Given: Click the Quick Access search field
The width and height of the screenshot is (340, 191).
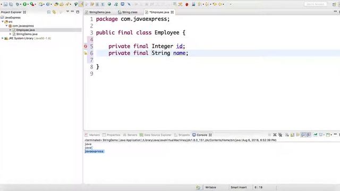Looking at the screenshot, I should point(316,4).
